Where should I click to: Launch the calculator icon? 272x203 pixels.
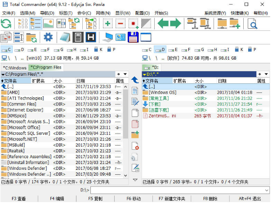click(x=78, y=37)
